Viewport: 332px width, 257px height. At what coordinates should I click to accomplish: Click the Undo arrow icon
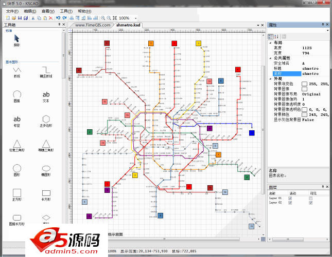[58, 18]
